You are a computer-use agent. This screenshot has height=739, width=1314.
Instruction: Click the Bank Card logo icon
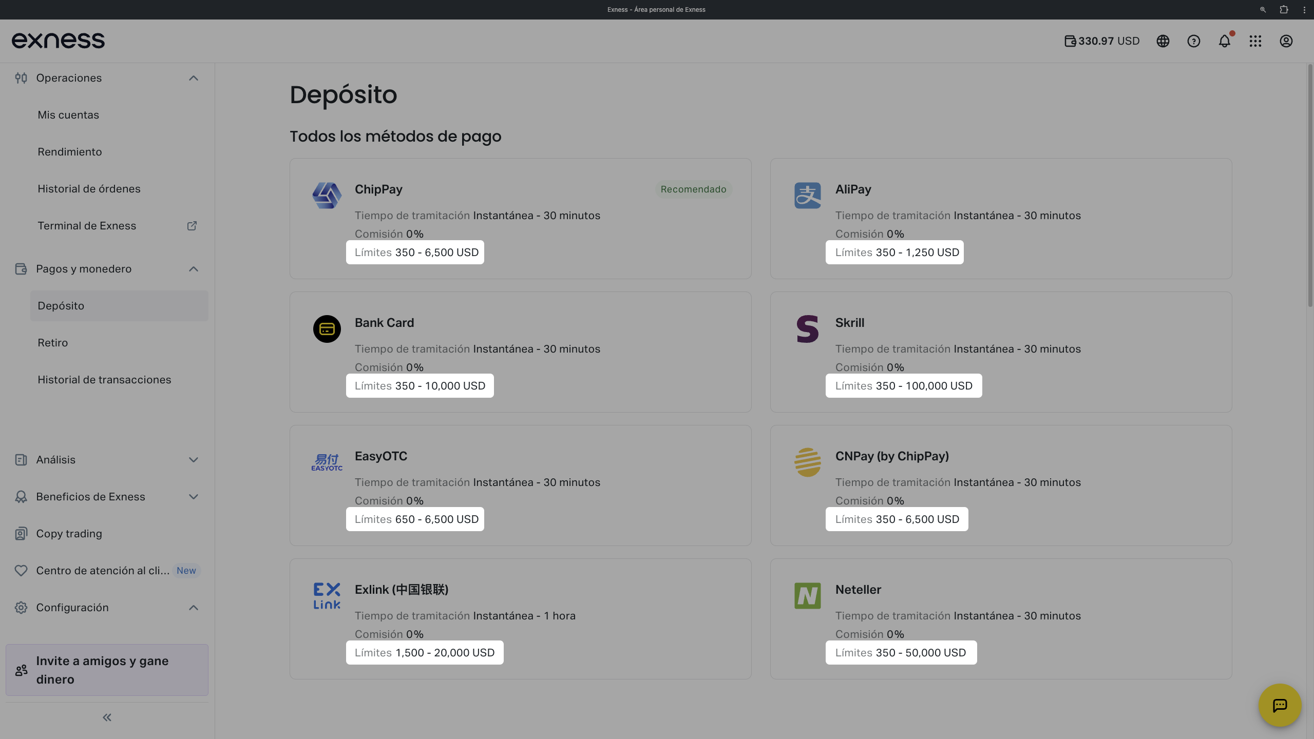click(327, 329)
